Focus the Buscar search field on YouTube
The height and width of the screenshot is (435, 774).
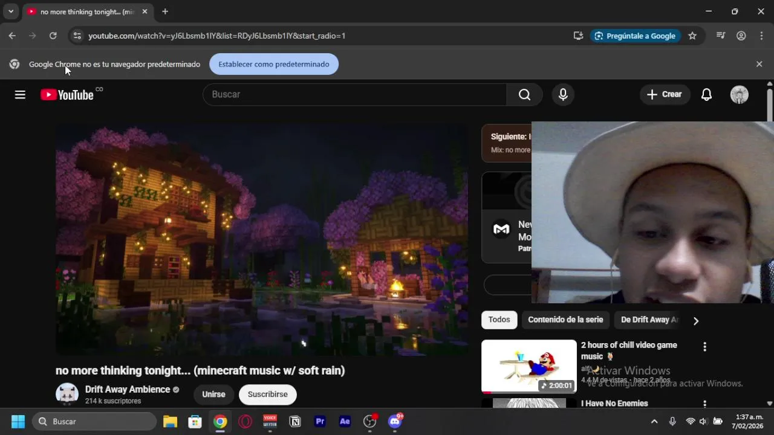pos(354,94)
